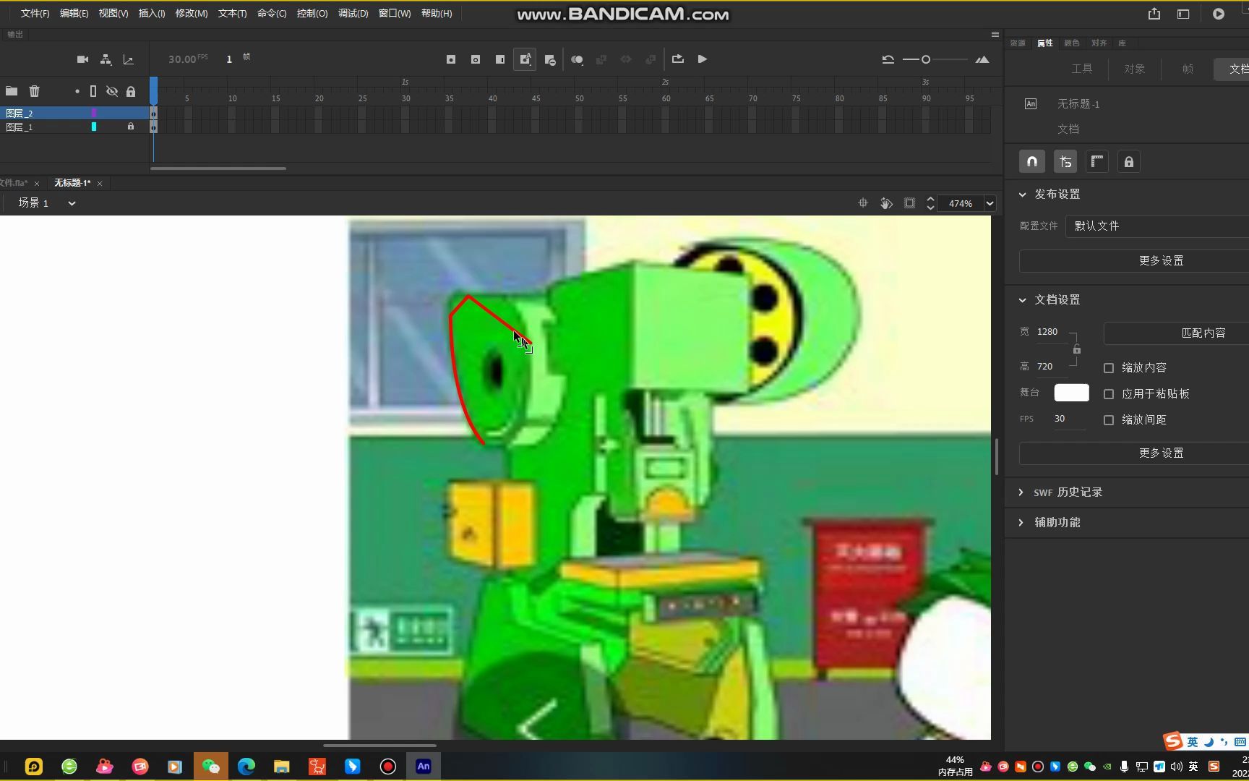Click 更多设置 under 文档设置
1249x781 pixels.
coord(1161,453)
